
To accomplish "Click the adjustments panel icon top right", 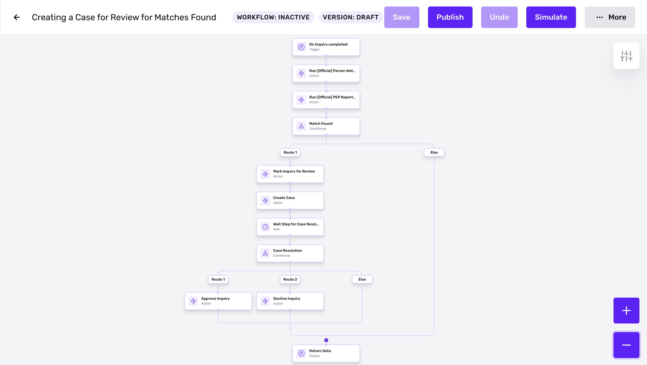I will (626, 56).
